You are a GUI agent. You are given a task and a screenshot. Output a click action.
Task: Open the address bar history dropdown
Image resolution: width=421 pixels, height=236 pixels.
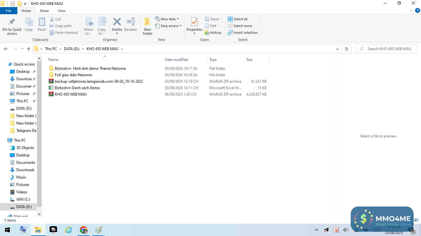click(337, 49)
